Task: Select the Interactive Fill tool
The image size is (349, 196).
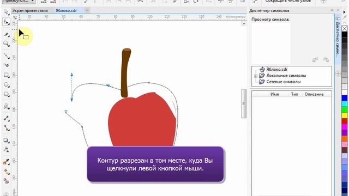Action: [6, 171]
